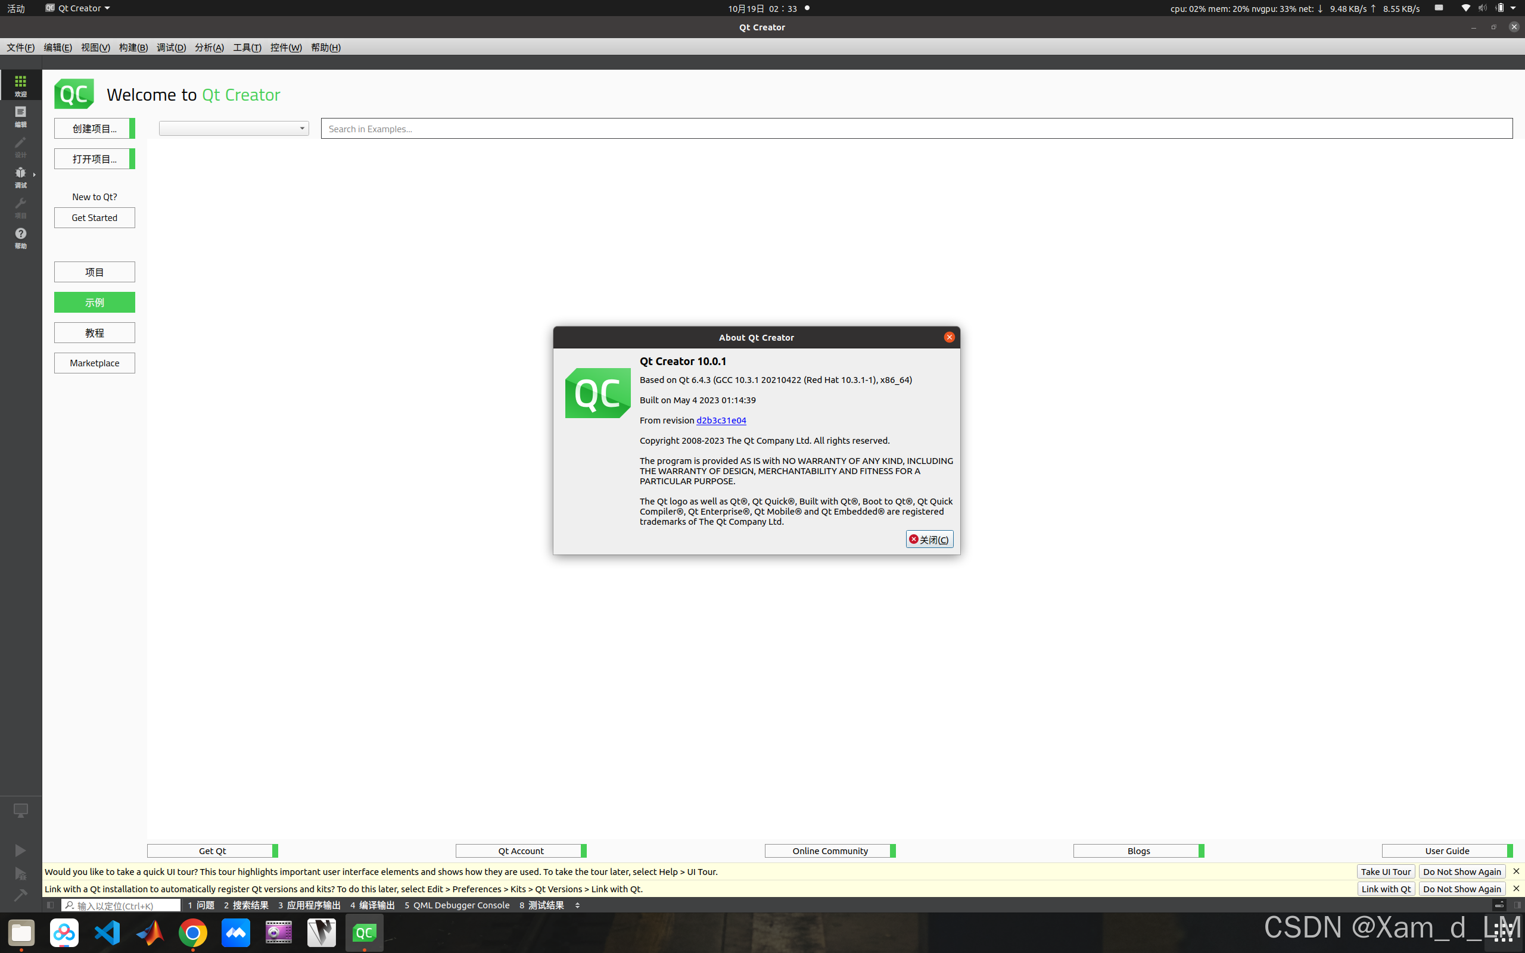Follow the d2b3c31e04 revision link
Image resolution: width=1525 pixels, height=953 pixels.
click(721, 421)
